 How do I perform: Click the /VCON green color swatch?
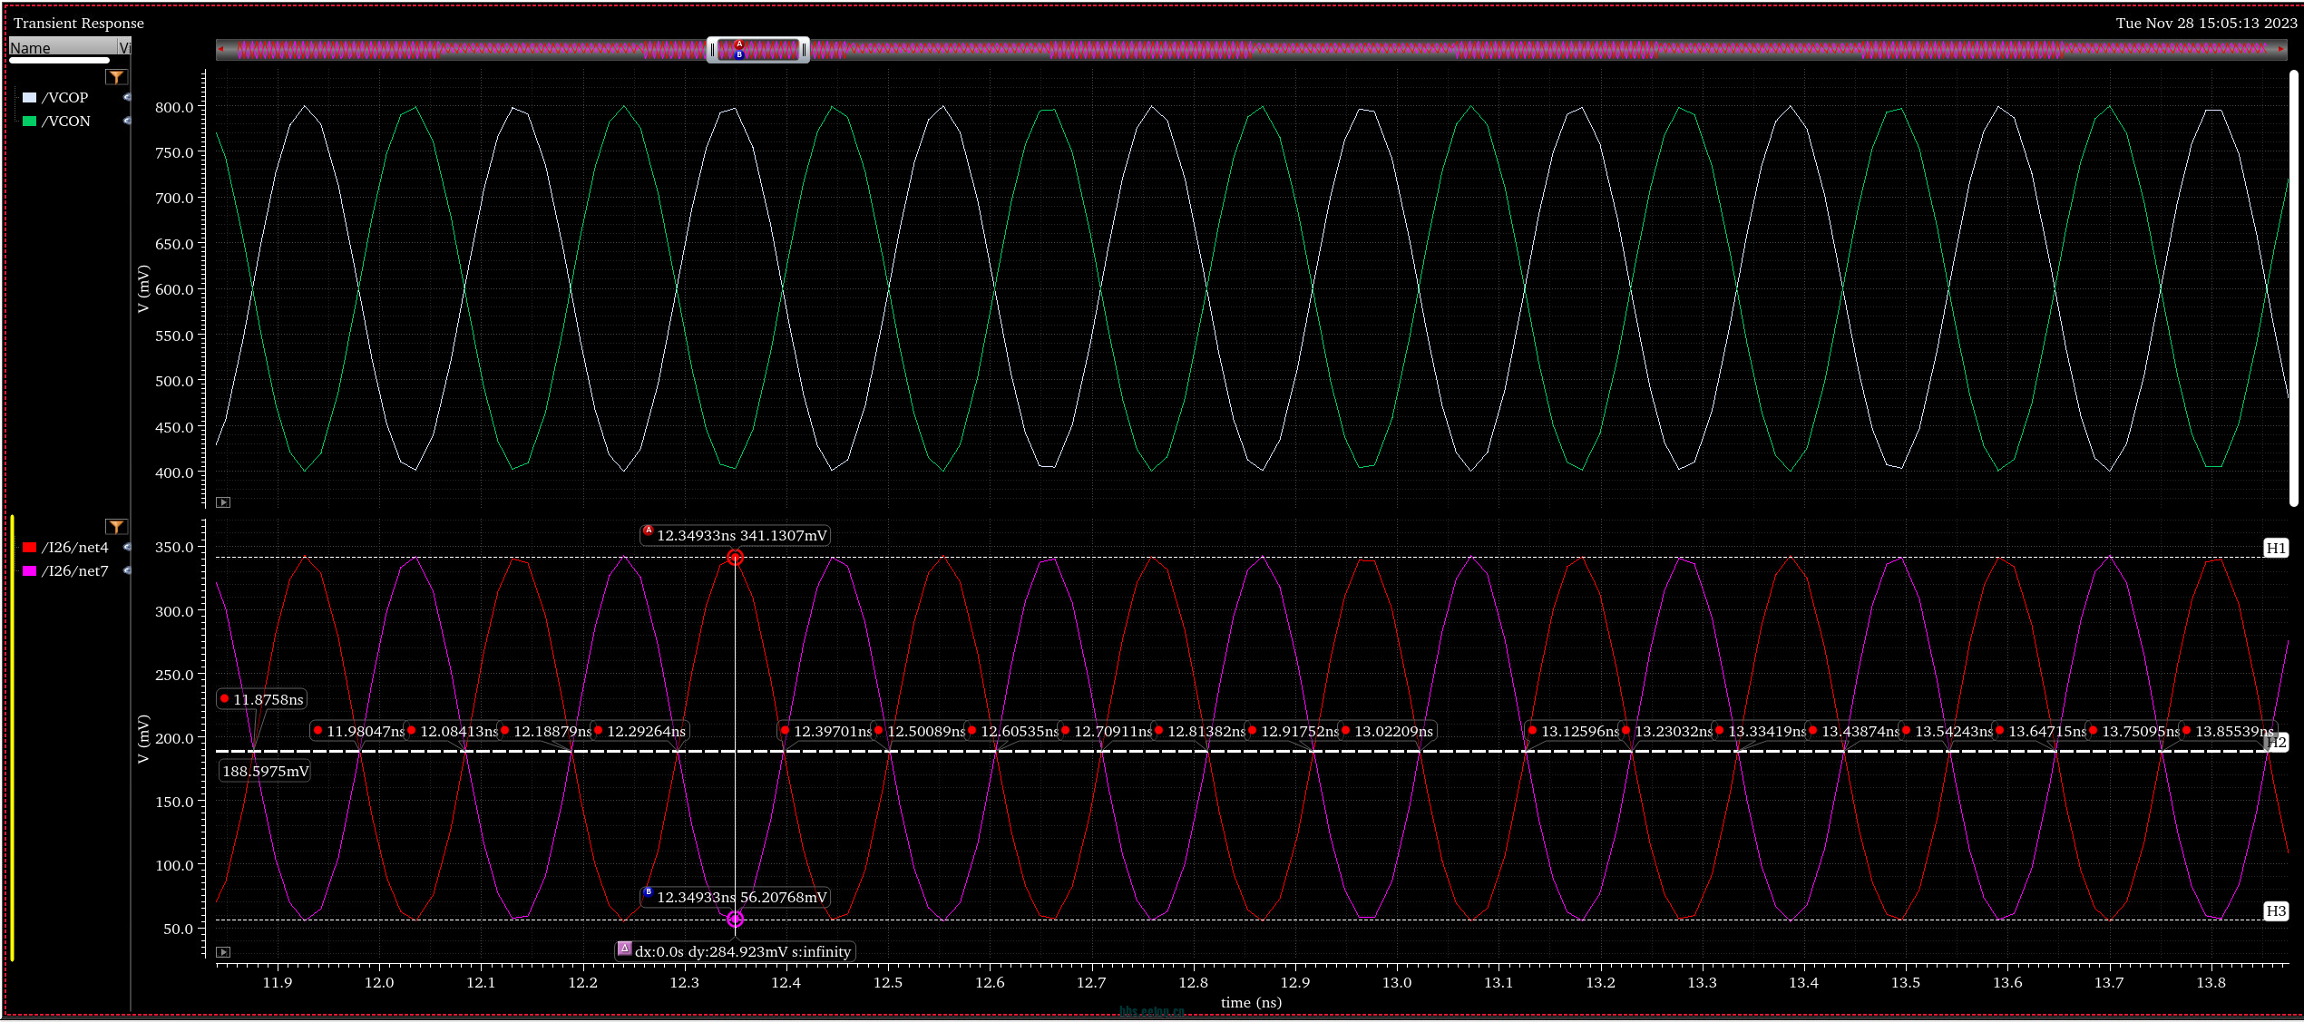[x=29, y=121]
